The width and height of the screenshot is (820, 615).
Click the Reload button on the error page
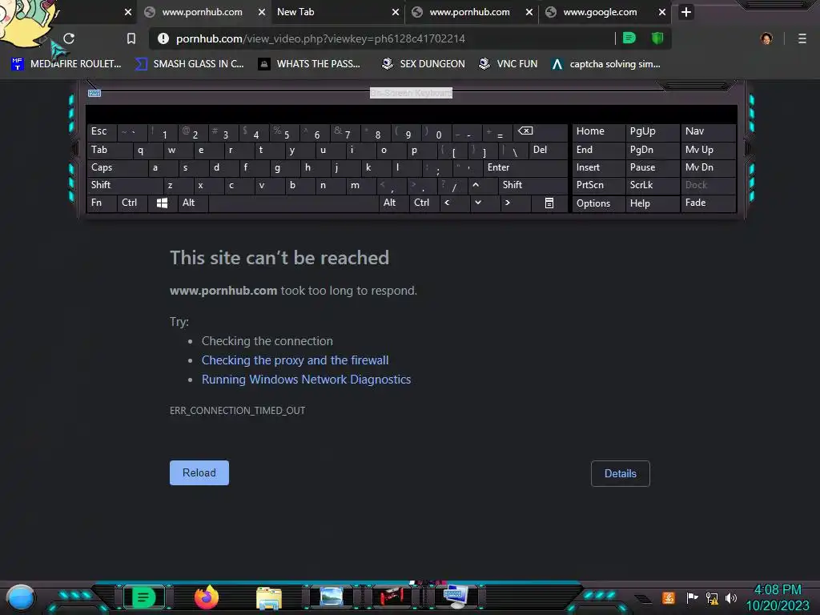[x=199, y=472]
